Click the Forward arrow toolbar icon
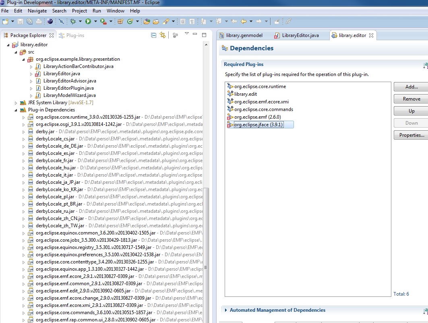The width and height of the screenshot is (428, 323). click(259, 21)
